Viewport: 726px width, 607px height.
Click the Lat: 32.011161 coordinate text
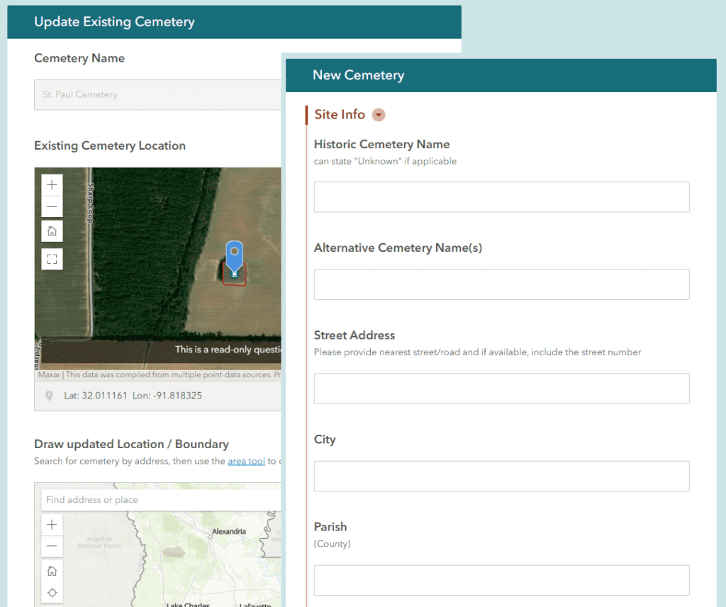(96, 396)
